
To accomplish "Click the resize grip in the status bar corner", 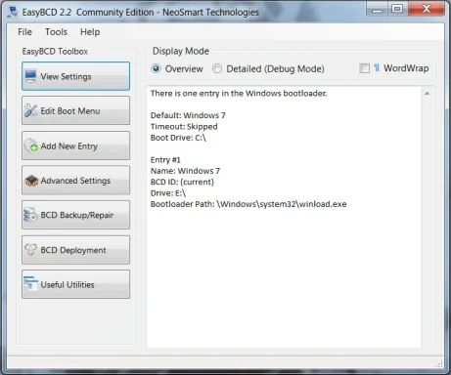I will (x=439, y=363).
